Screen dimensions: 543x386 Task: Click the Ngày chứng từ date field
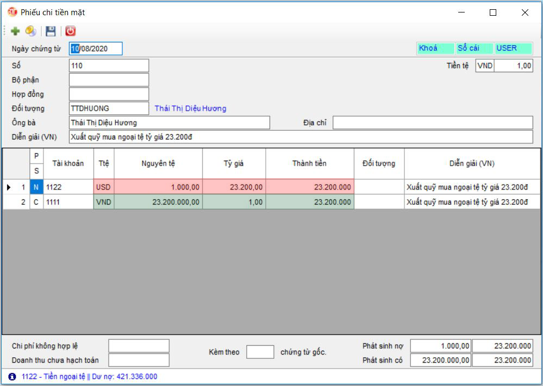point(96,49)
